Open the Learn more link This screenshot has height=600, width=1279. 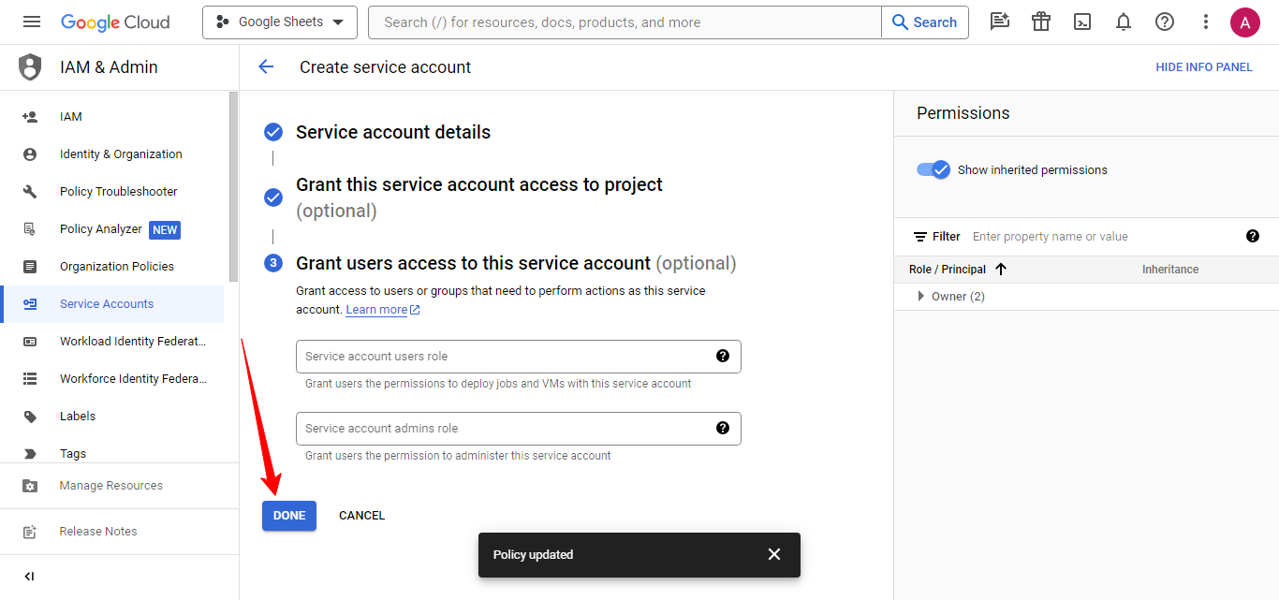pyautogui.click(x=376, y=310)
